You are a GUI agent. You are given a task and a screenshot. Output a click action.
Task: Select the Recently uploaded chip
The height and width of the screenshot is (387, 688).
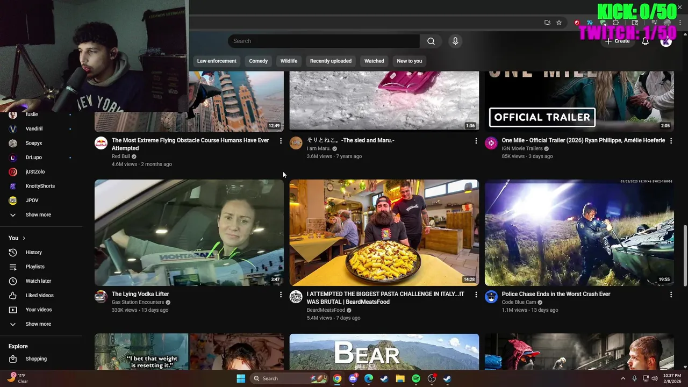pyautogui.click(x=331, y=61)
